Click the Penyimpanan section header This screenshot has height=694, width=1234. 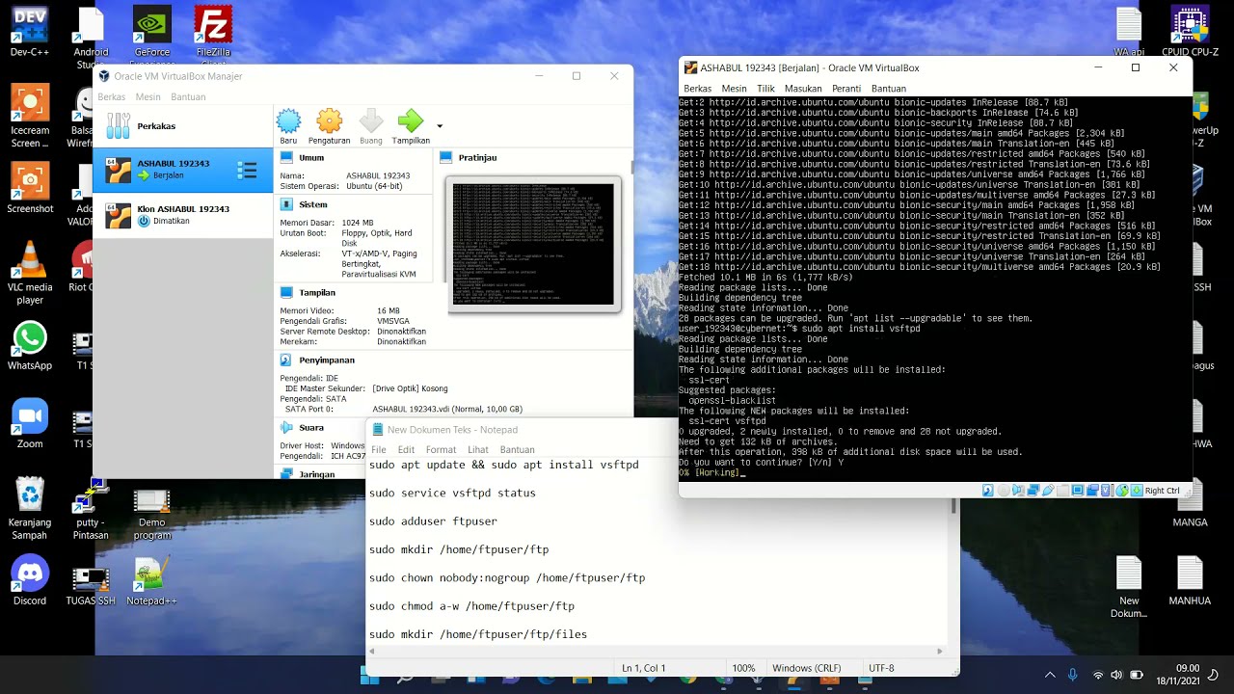click(327, 360)
